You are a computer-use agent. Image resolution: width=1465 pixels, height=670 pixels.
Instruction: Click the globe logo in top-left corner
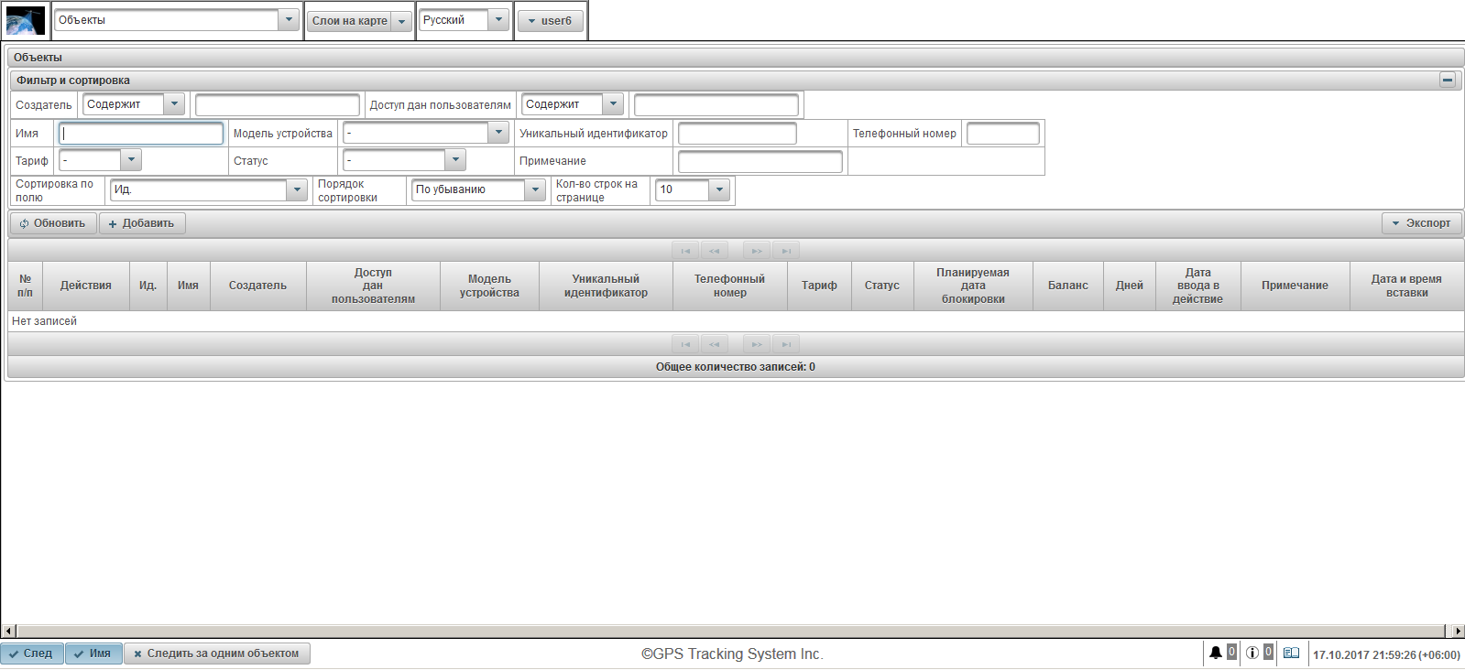click(x=26, y=20)
